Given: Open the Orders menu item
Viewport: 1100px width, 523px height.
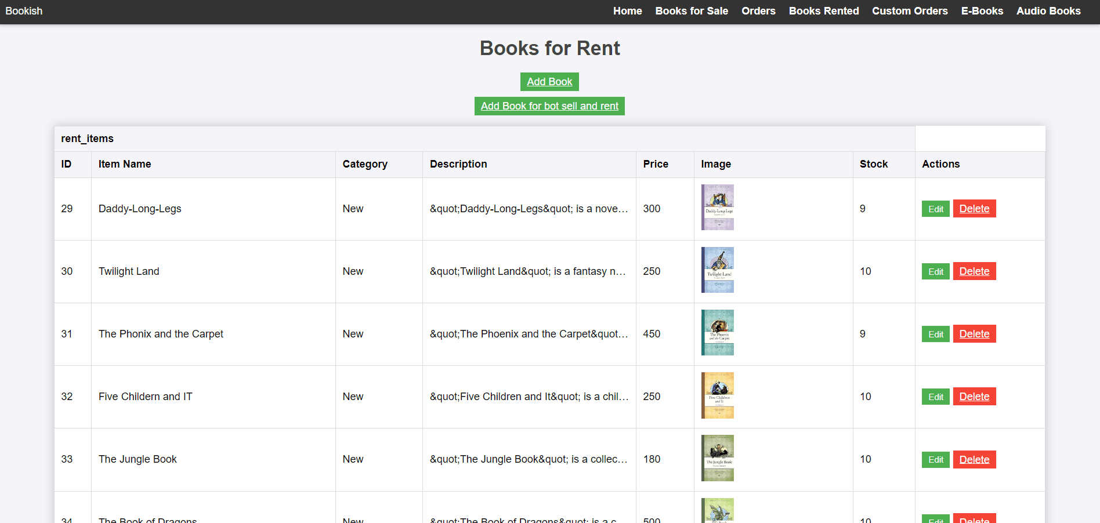Looking at the screenshot, I should click(758, 11).
